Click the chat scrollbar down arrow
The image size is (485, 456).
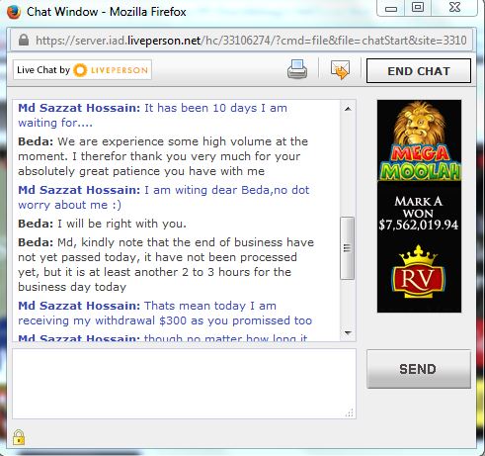pyautogui.click(x=348, y=333)
